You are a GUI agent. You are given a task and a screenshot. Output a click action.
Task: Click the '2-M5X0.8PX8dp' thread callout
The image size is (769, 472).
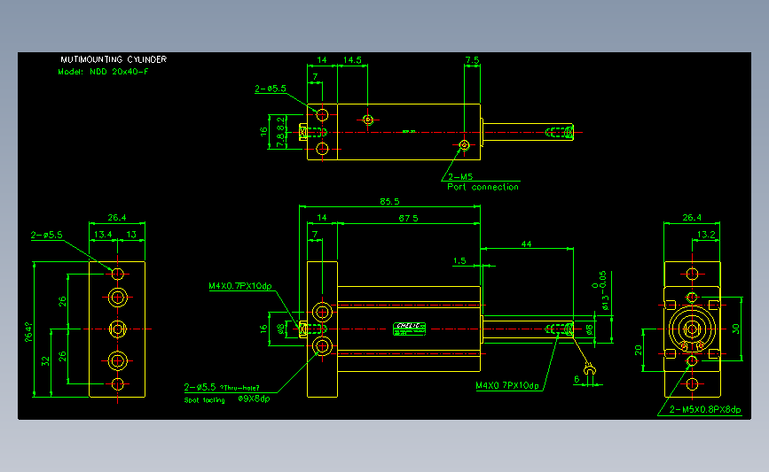(x=705, y=409)
